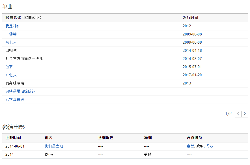The image size is (250, 165).
Task: Click co-star 冯冬's link
Action: click(210, 146)
